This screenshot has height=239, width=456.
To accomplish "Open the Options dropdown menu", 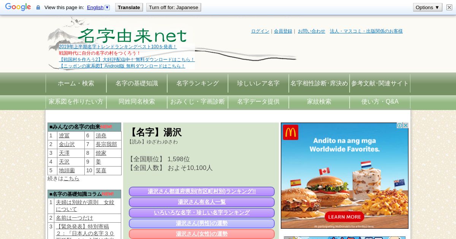I will coord(427,7).
